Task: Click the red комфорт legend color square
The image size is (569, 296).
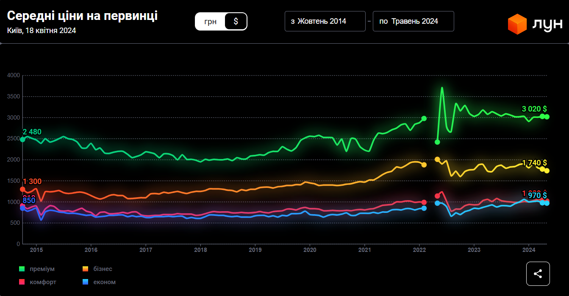Action: point(22,282)
